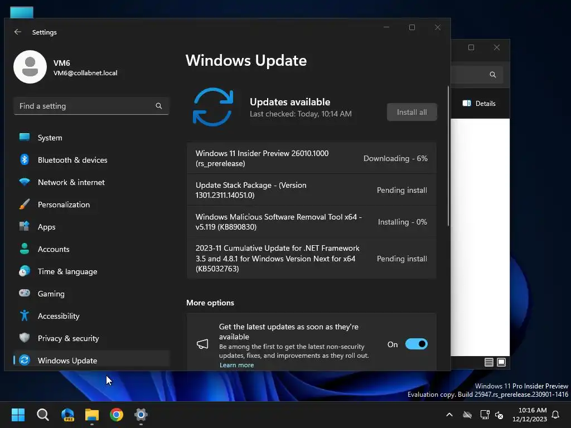Click Details in the background window
Viewport: 571px width, 428px height.
(x=479, y=103)
